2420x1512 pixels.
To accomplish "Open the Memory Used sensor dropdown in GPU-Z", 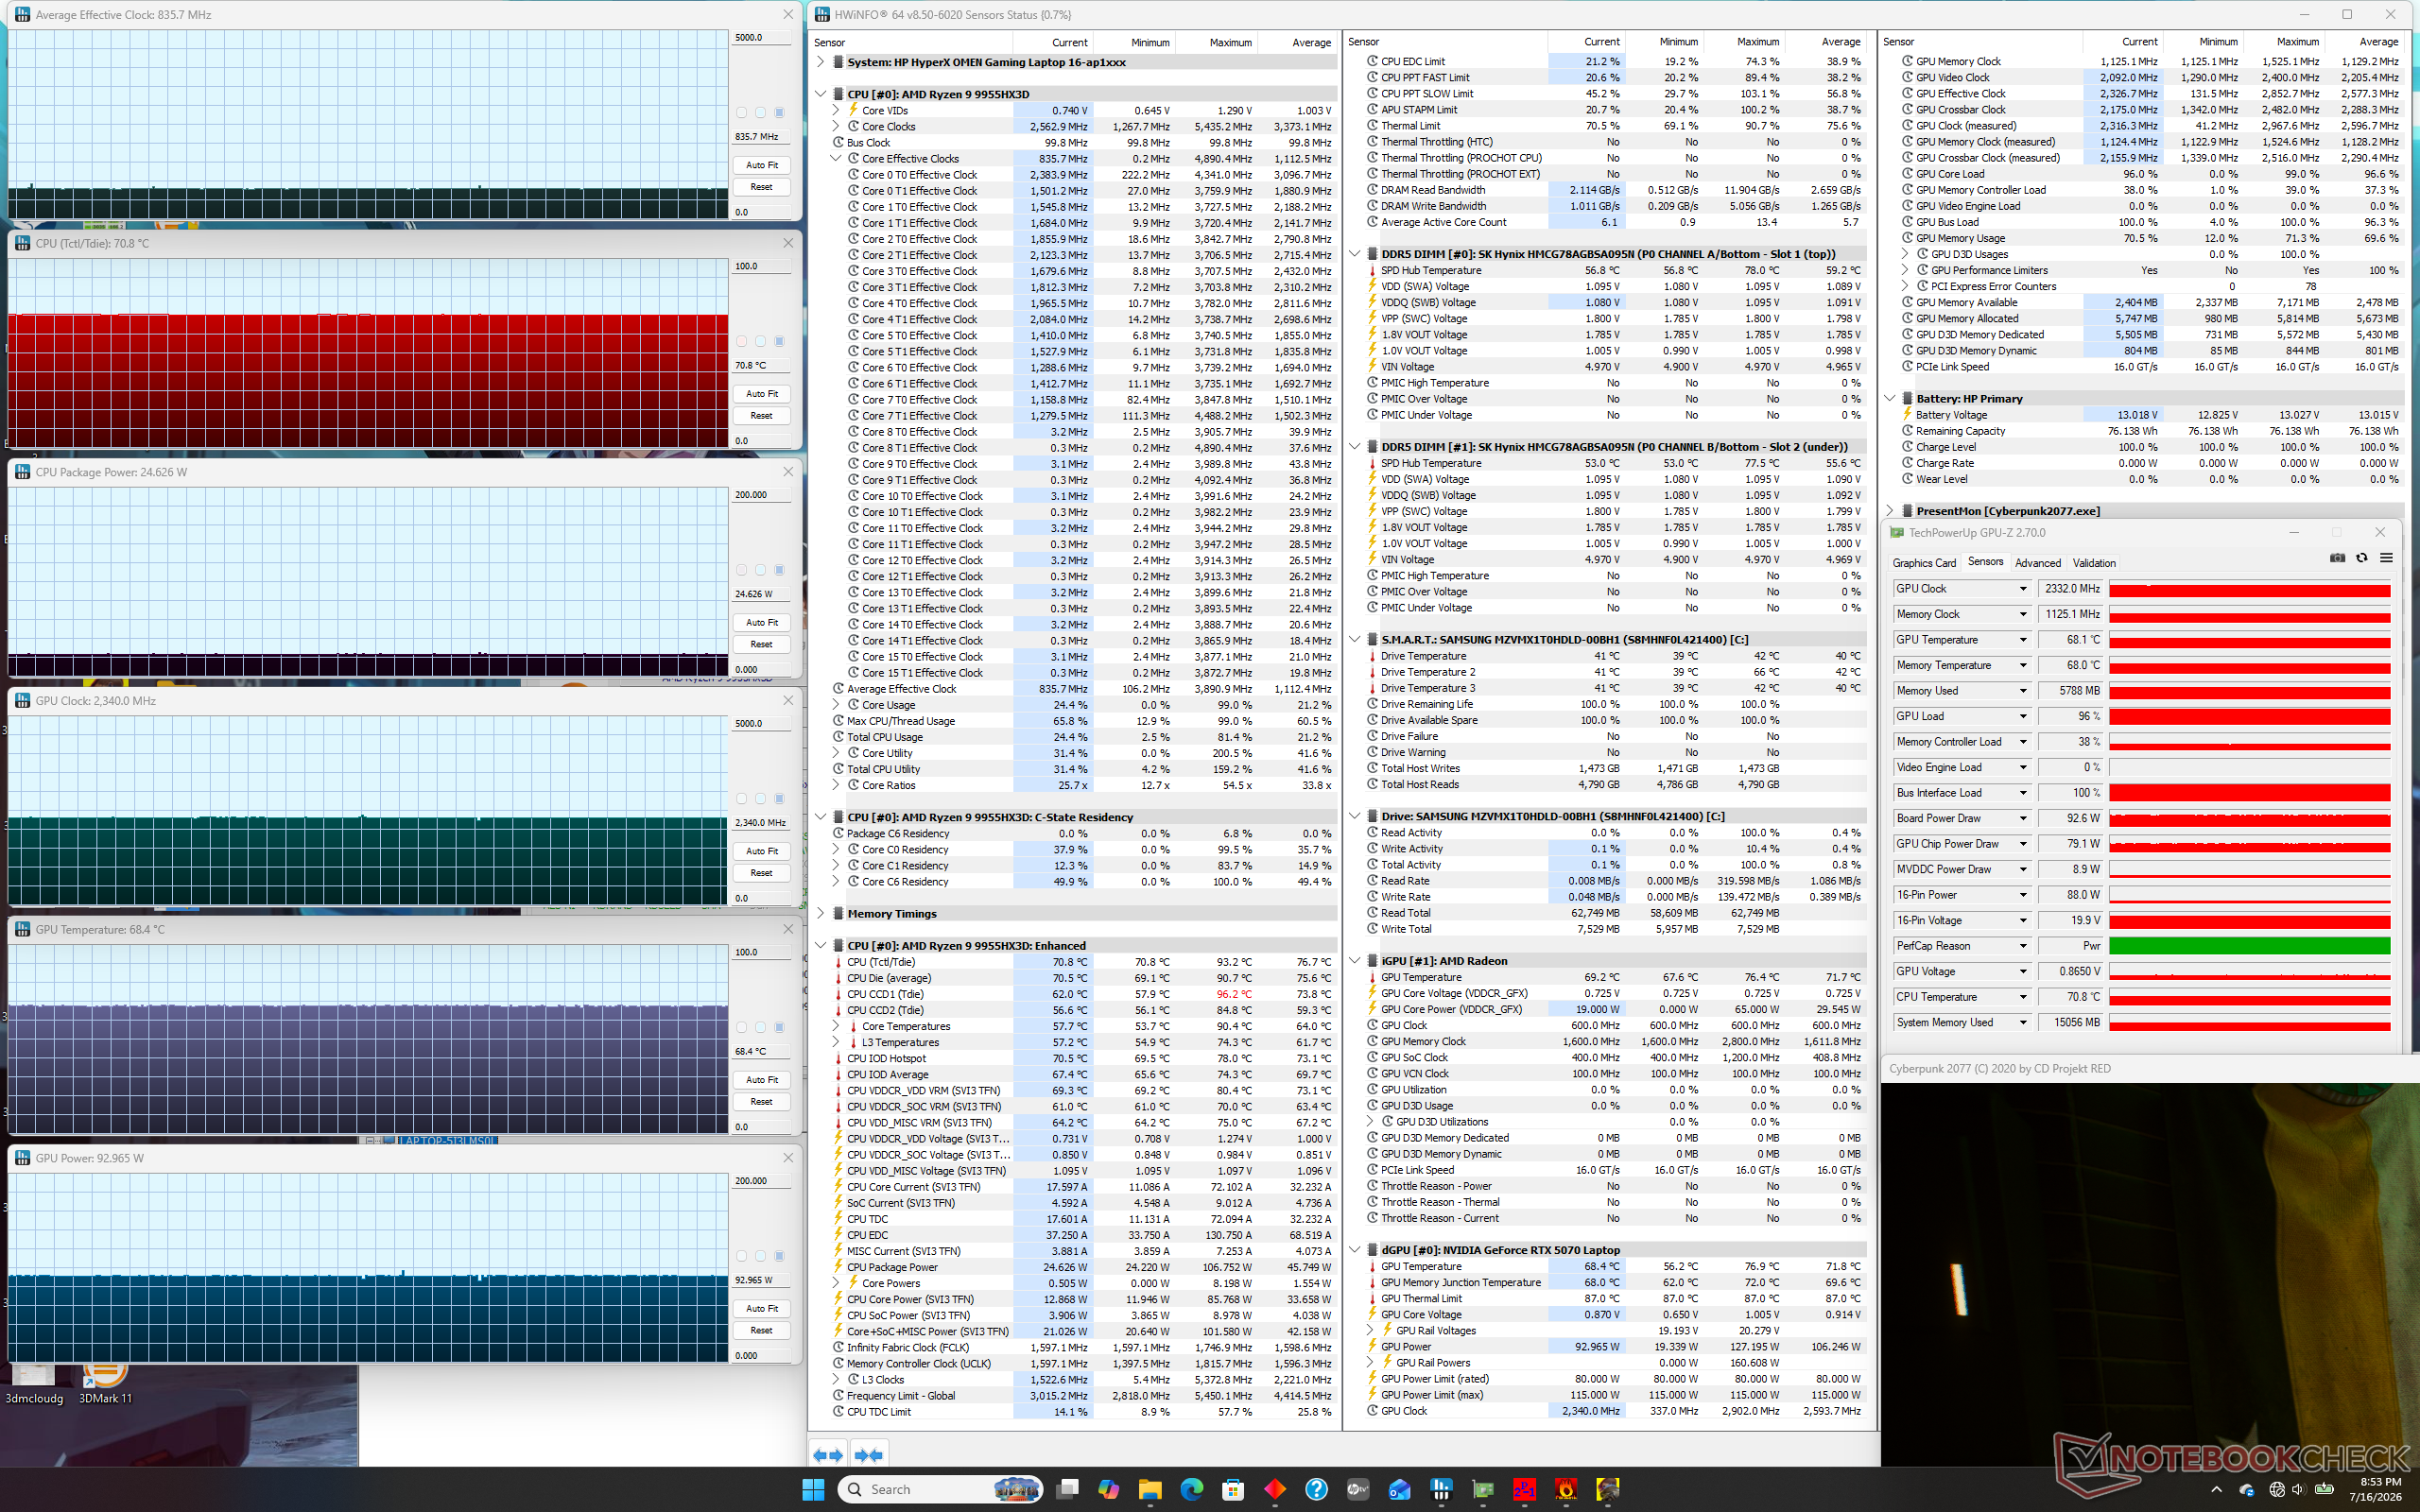I will [2023, 691].
